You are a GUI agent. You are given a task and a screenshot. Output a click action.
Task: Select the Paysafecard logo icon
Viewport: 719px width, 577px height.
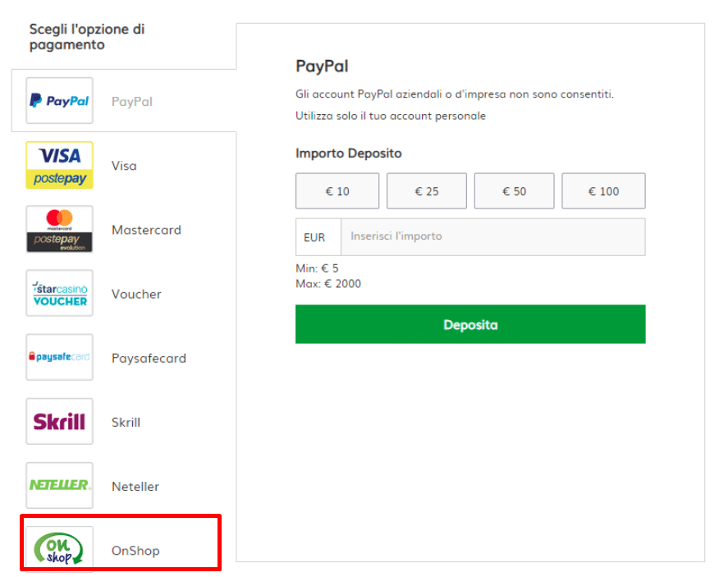click(59, 357)
